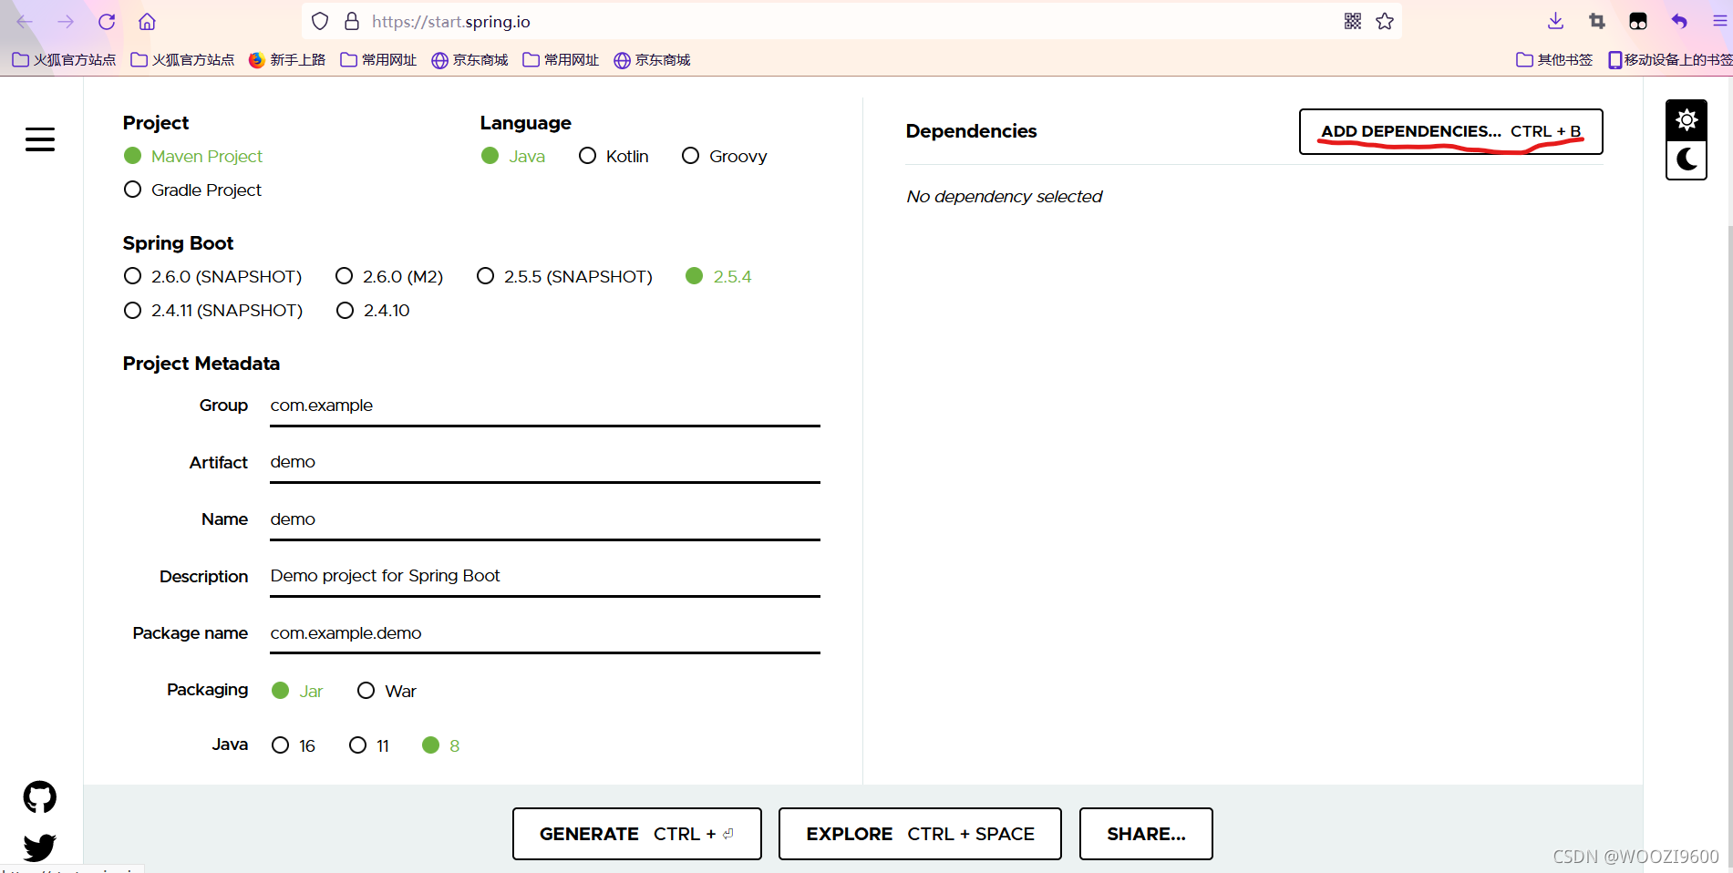Open browser downloads panel
Screen dimensions: 1733x873
(x=1556, y=21)
